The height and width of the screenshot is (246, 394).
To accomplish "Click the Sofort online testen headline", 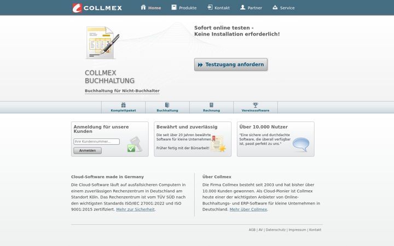I will pyautogui.click(x=237, y=31).
